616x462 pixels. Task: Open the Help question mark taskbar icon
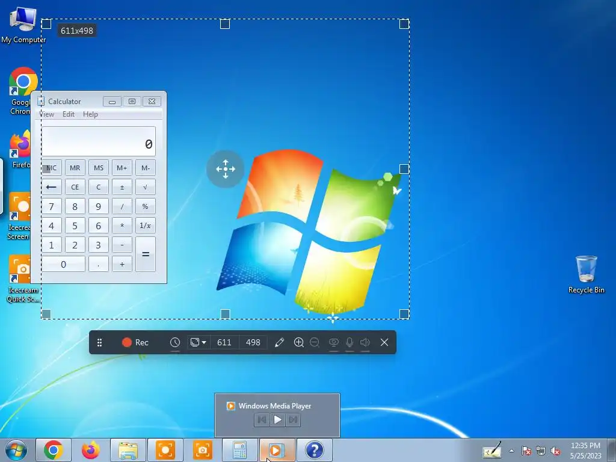(x=314, y=450)
